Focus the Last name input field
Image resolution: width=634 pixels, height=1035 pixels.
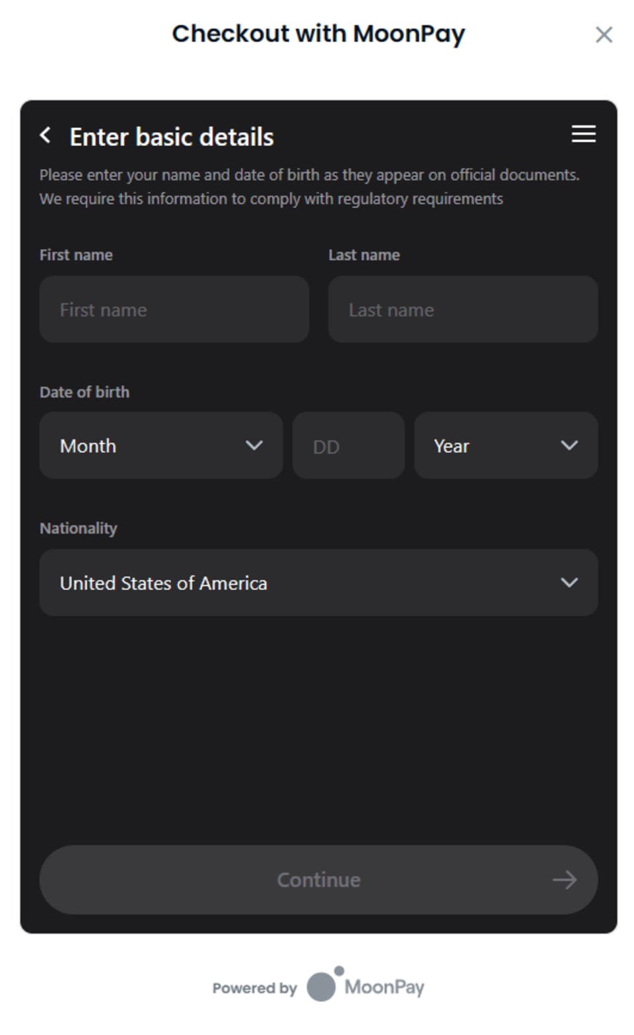(463, 309)
